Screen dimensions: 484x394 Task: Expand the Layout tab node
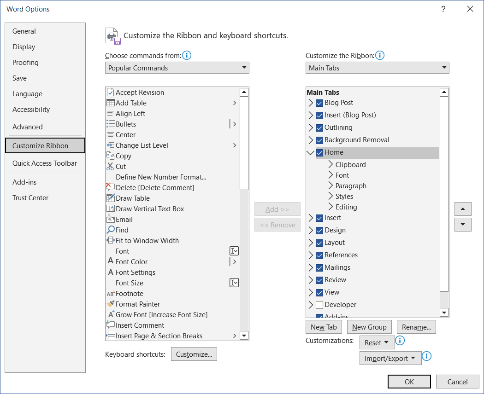[311, 243]
